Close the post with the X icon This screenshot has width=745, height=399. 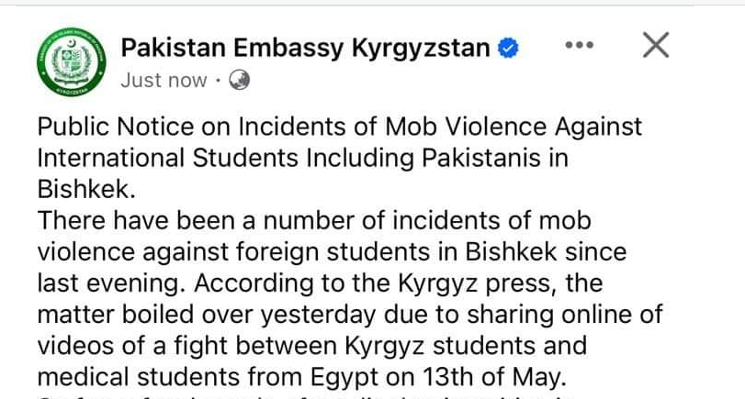pos(656,45)
